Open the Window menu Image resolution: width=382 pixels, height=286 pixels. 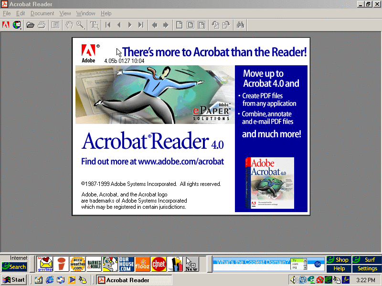[85, 13]
